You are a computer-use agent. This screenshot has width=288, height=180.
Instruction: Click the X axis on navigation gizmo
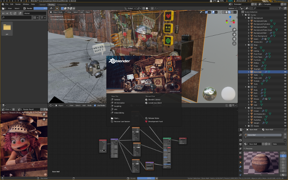(x=234, y=23)
